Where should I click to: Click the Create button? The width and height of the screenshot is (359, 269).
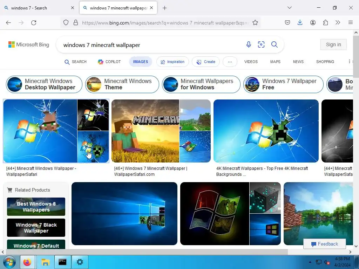tap(206, 62)
